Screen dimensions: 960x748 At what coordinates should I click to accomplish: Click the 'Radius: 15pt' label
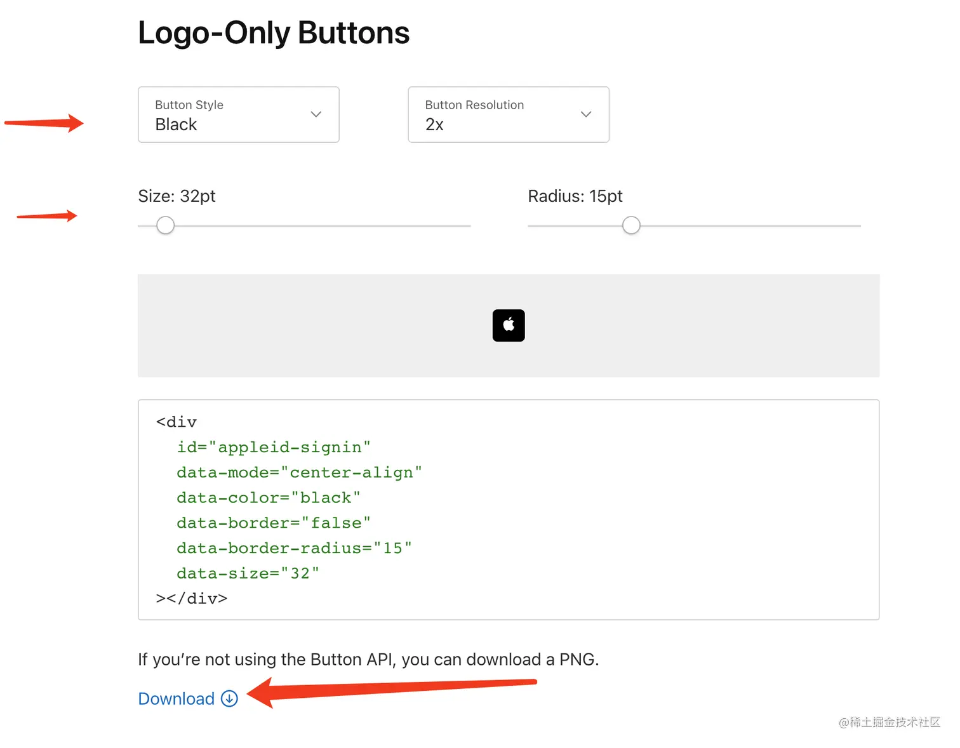point(575,196)
